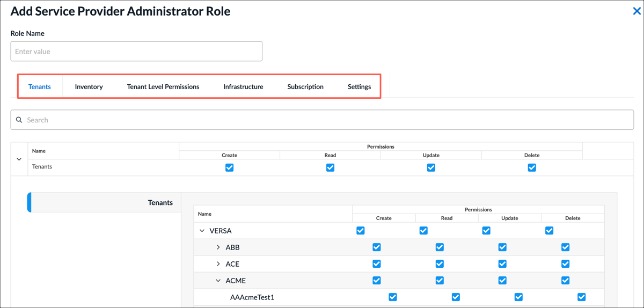Viewport: 644px width, 308px height.
Task: Open the Settings tab
Action: (x=360, y=86)
